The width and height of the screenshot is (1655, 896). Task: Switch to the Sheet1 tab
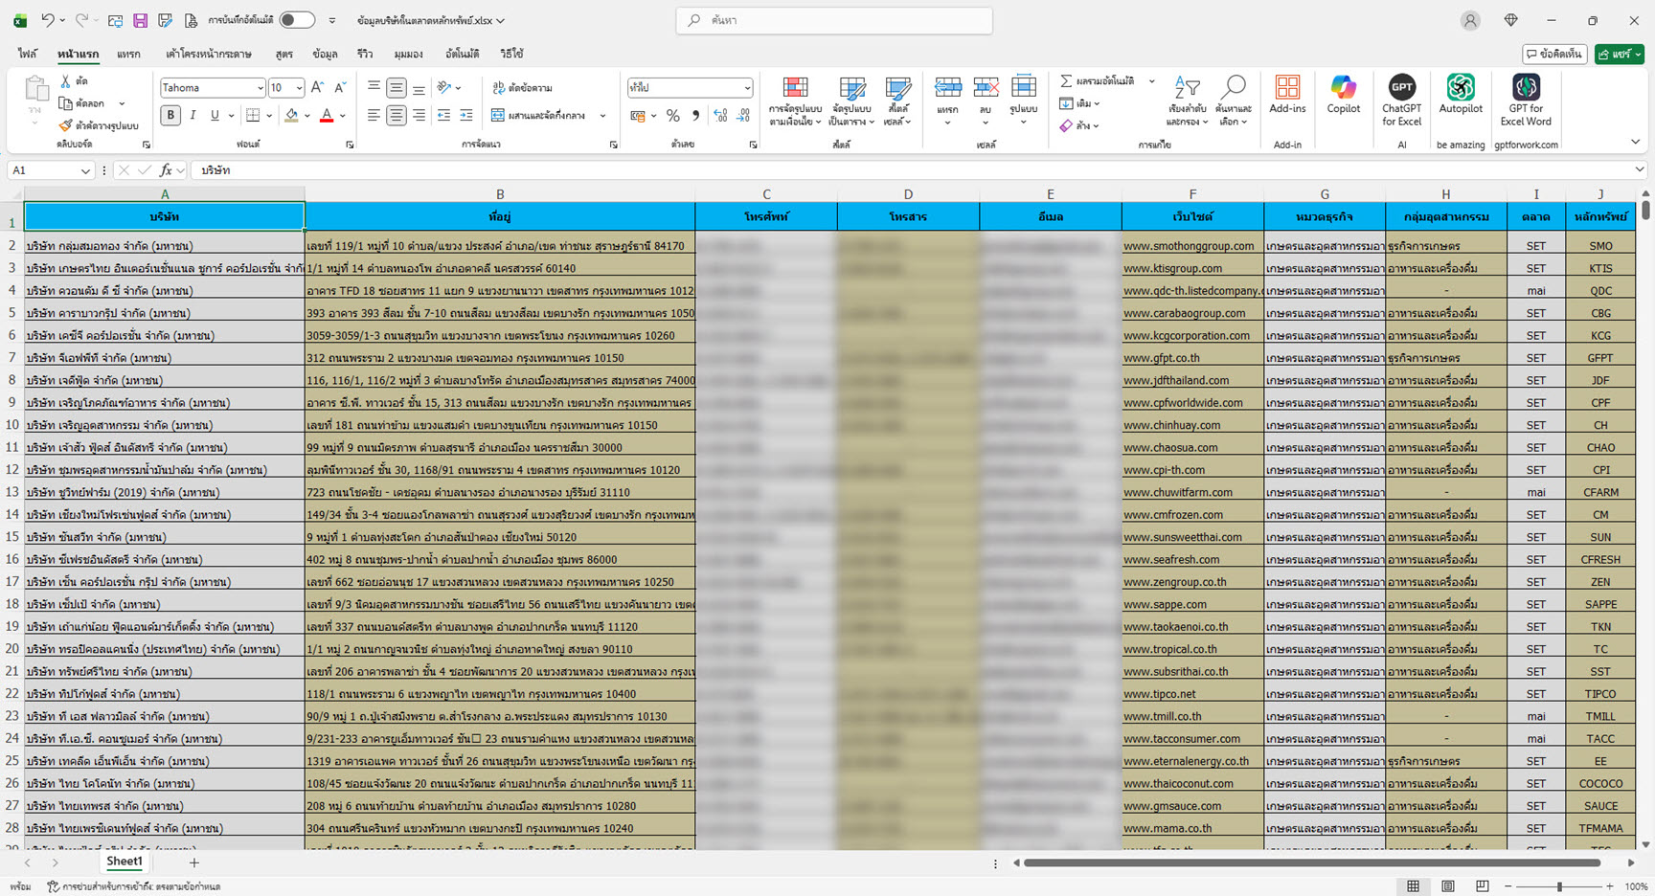[124, 862]
